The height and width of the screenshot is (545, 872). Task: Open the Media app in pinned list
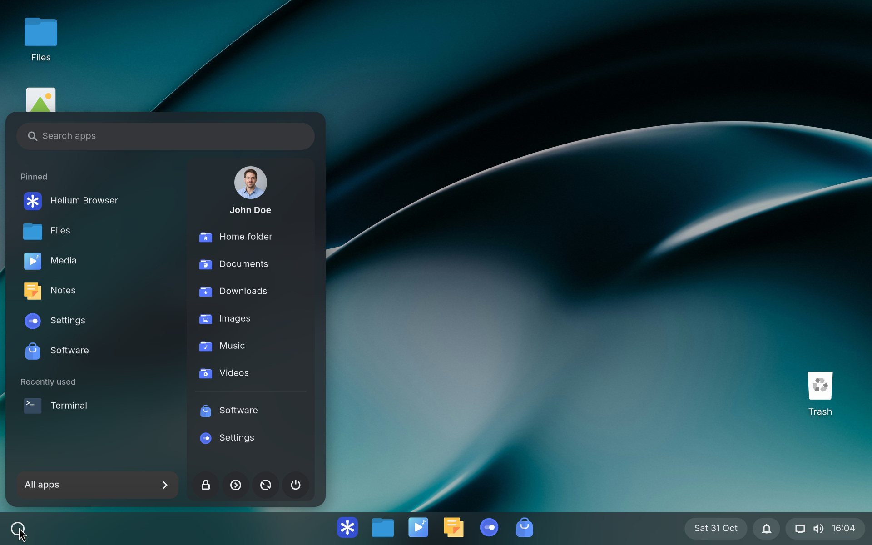tap(97, 261)
